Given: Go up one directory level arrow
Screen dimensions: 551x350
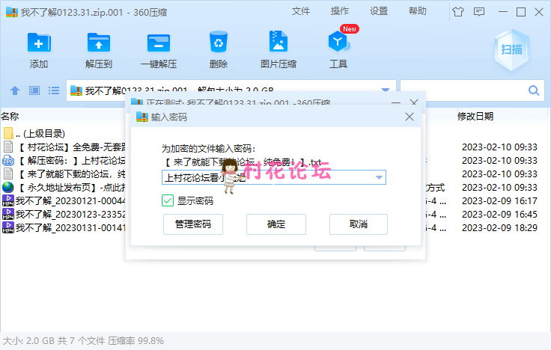Looking at the screenshot, I should coord(15,90).
